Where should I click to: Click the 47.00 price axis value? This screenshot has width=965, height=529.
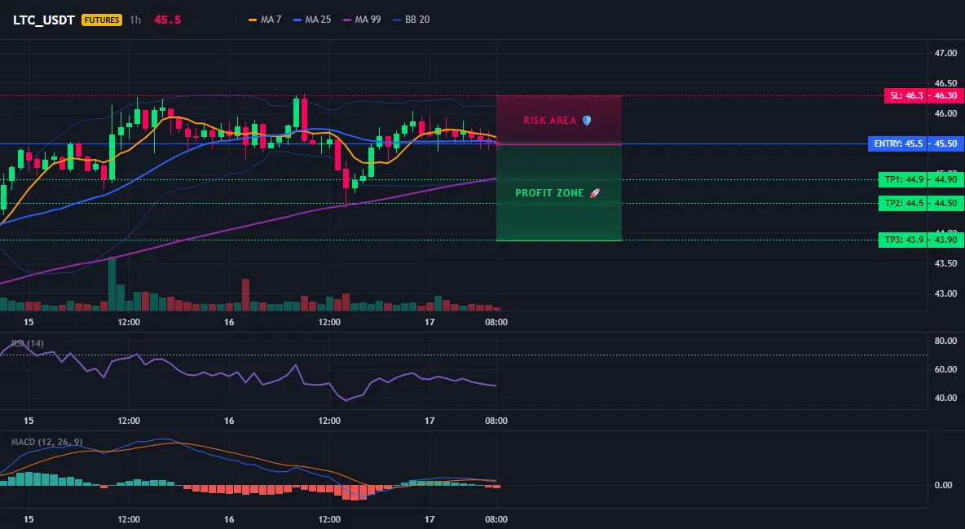945,54
